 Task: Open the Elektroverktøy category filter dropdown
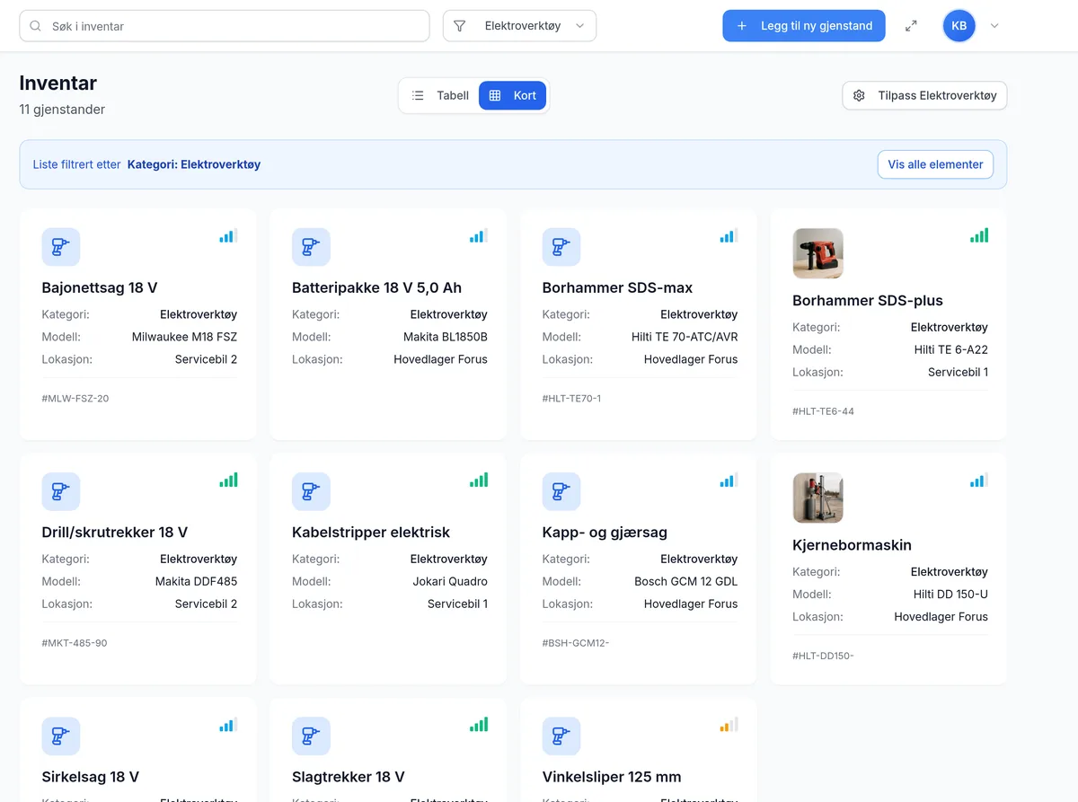point(519,26)
